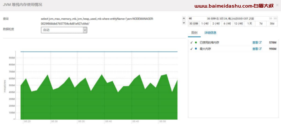Select the 7d time range

(x=261, y=24)
